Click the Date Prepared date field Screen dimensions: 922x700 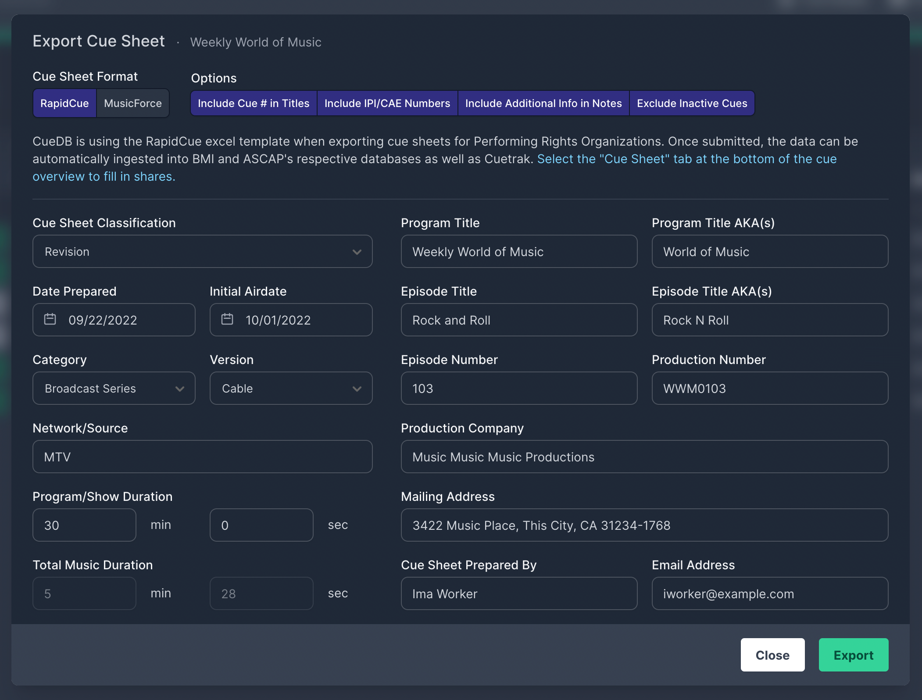click(x=114, y=320)
